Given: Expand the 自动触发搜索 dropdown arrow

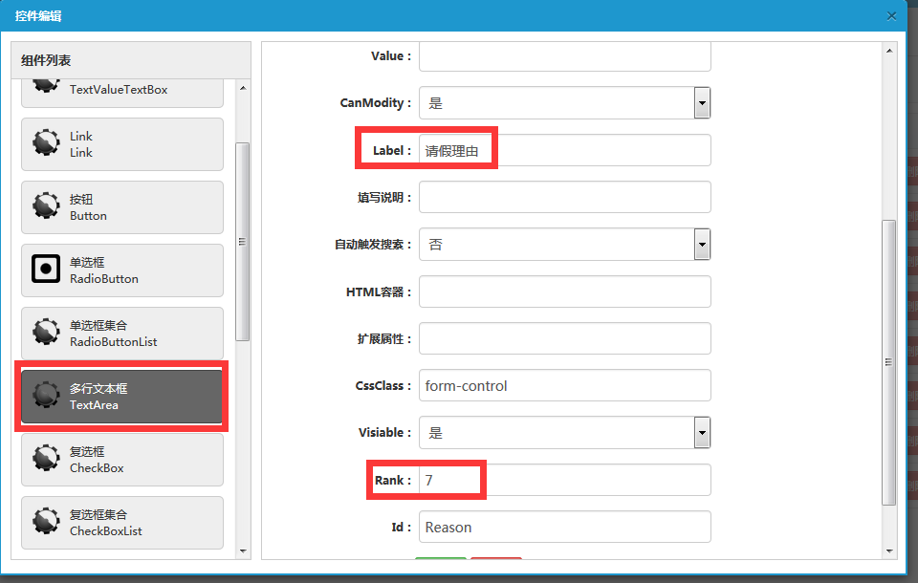Looking at the screenshot, I should coord(702,244).
